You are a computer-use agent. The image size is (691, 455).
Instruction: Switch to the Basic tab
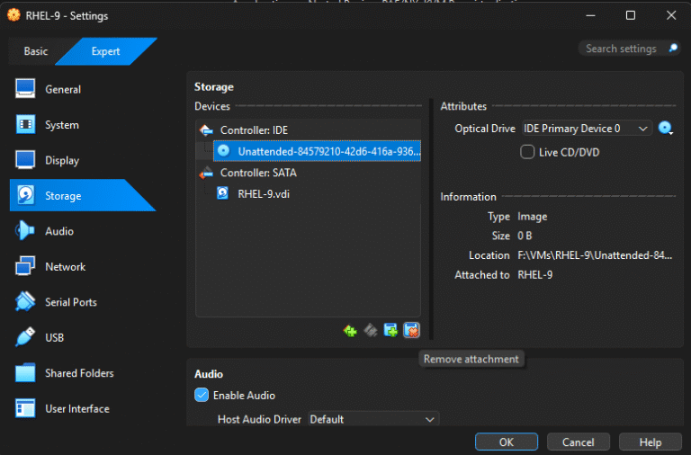pyautogui.click(x=36, y=51)
